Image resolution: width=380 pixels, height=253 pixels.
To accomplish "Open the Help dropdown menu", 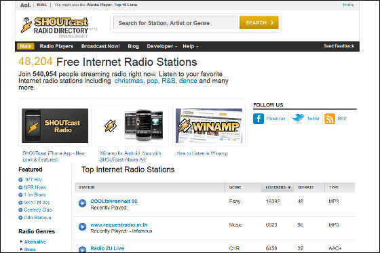I will (191, 46).
